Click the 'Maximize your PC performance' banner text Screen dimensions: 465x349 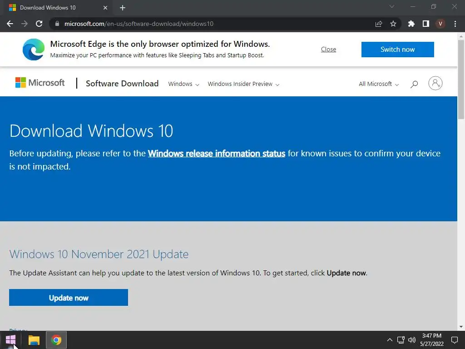157,55
